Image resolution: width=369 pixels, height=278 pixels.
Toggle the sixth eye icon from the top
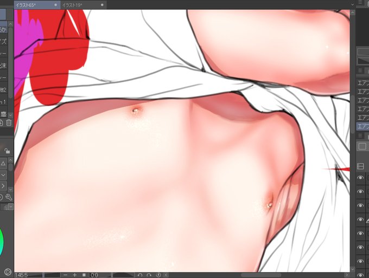[x=360, y=247]
